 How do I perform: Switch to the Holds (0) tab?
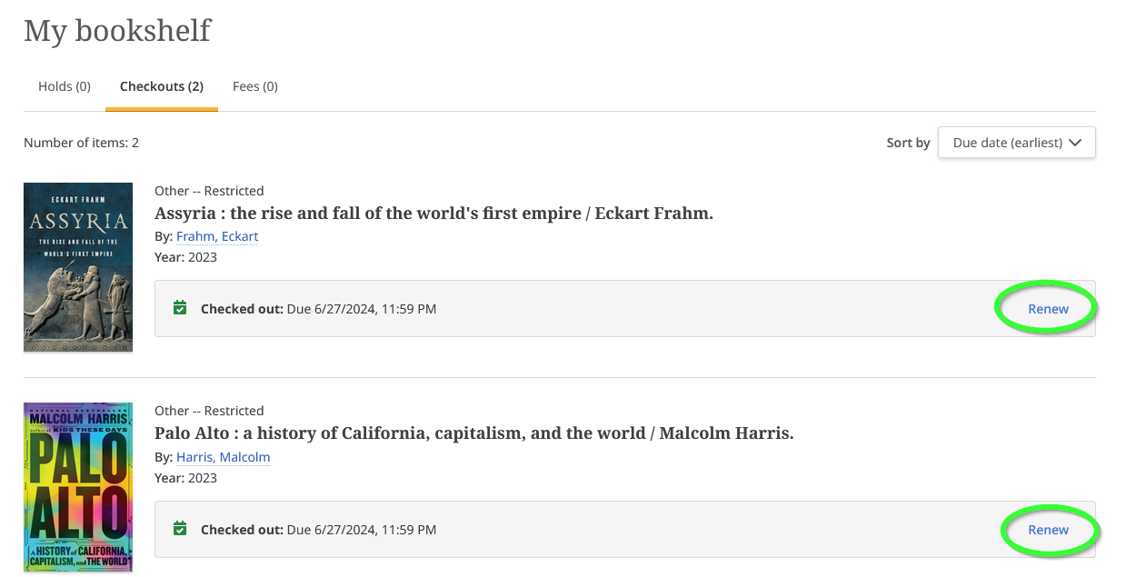point(65,86)
